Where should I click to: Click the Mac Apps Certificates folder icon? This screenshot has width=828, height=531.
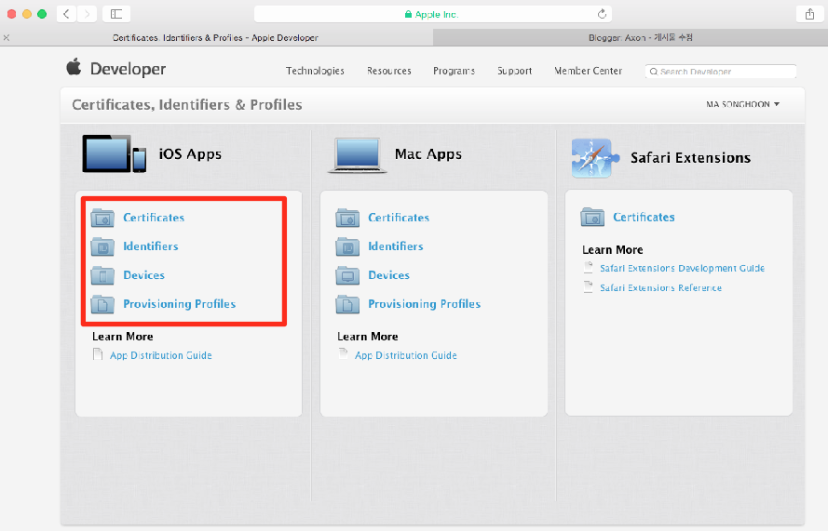tap(347, 218)
